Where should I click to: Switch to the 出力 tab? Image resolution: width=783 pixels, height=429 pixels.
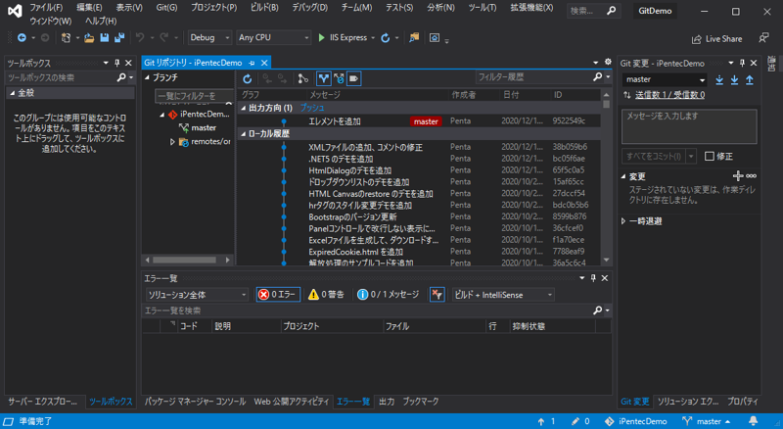click(x=387, y=402)
